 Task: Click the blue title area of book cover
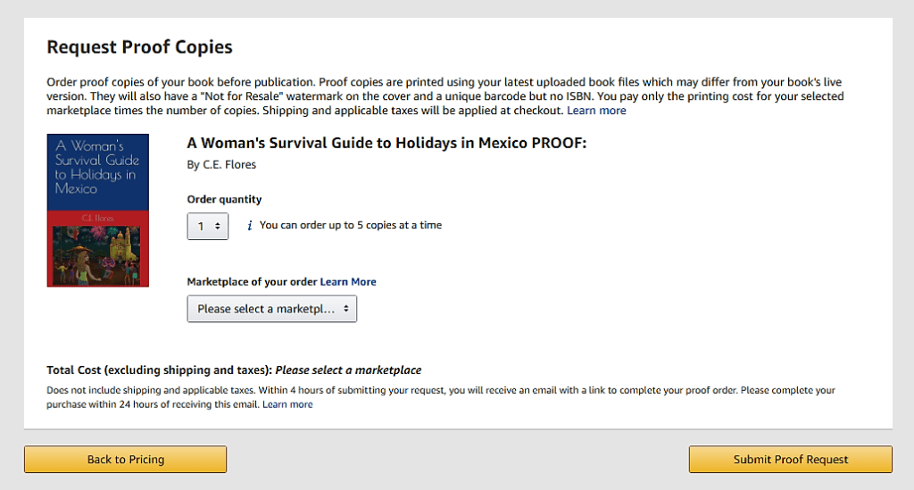[x=97, y=168]
